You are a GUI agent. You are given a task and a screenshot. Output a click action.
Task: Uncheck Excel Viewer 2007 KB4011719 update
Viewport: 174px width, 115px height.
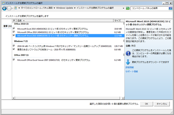tap(14, 60)
